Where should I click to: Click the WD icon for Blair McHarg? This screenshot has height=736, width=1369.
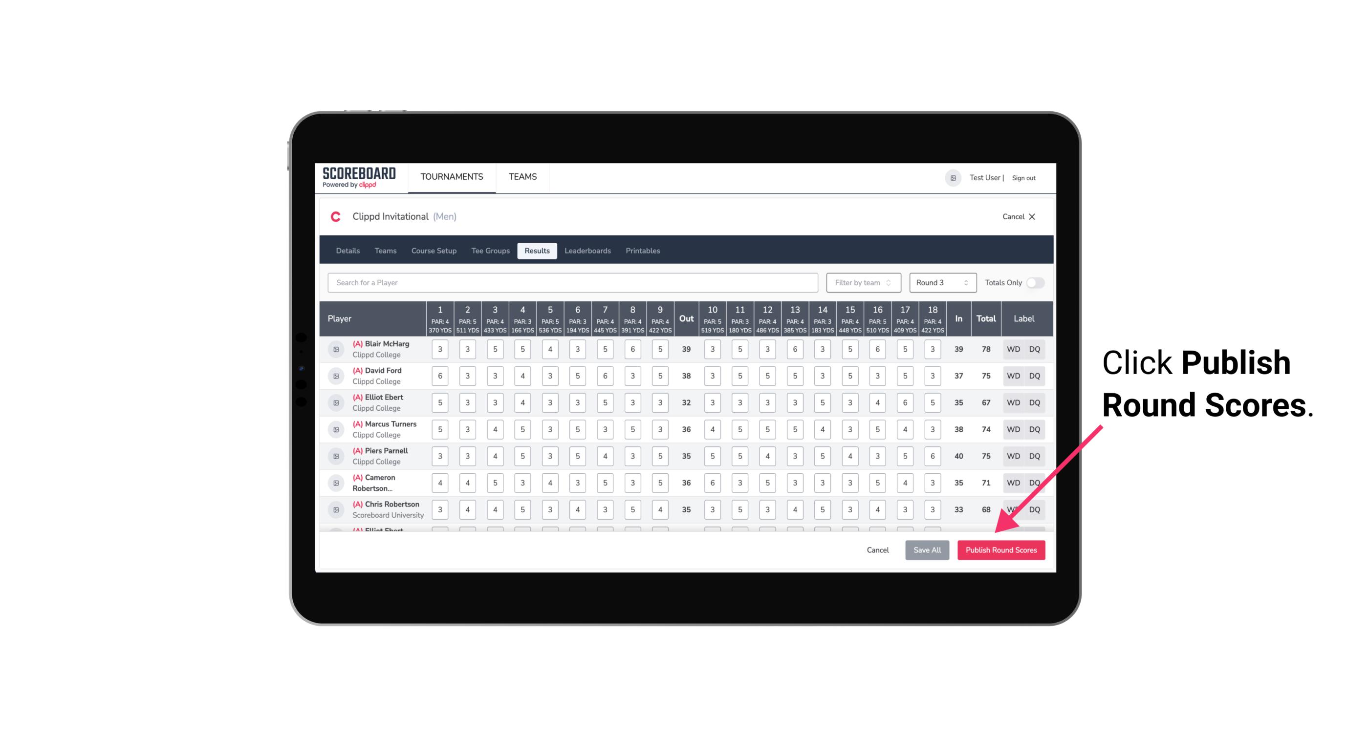(1013, 349)
